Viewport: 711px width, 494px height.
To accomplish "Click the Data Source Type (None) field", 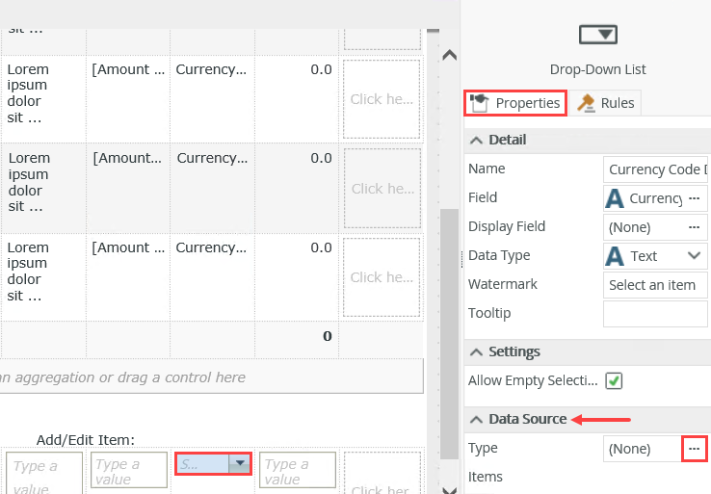I will (643, 449).
